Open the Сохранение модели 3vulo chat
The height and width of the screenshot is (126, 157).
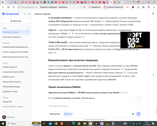(16, 72)
